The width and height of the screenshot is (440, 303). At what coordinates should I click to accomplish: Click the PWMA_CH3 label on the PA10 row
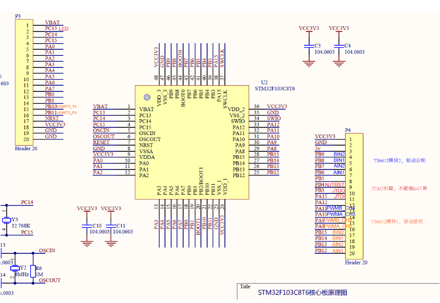(x=341, y=214)
